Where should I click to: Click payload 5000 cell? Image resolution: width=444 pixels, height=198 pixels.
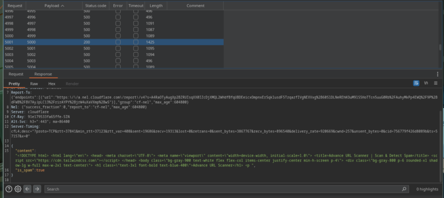click(x=31, y=42)
